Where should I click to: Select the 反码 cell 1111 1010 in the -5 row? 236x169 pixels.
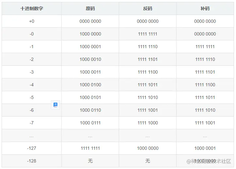pos(148,97)
